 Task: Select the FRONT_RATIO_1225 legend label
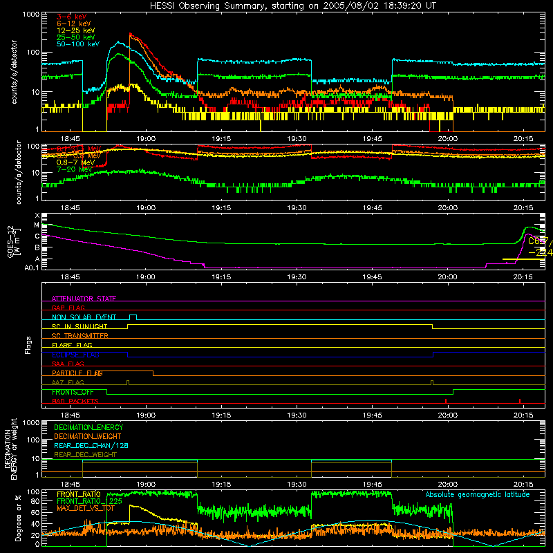click(x=89, y=501)
